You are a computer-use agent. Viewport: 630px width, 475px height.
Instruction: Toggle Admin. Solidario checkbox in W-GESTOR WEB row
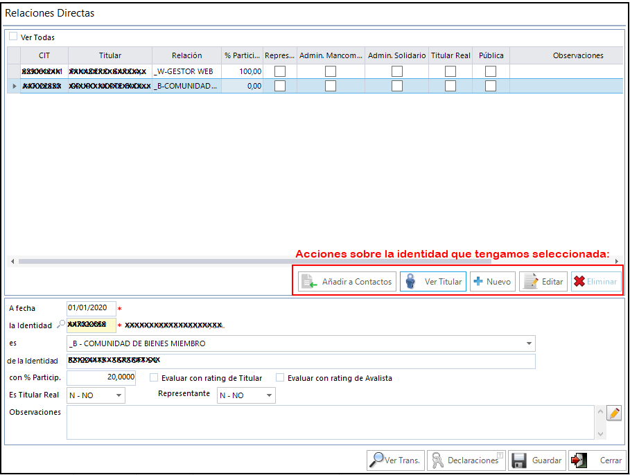(x=397, y=71)
